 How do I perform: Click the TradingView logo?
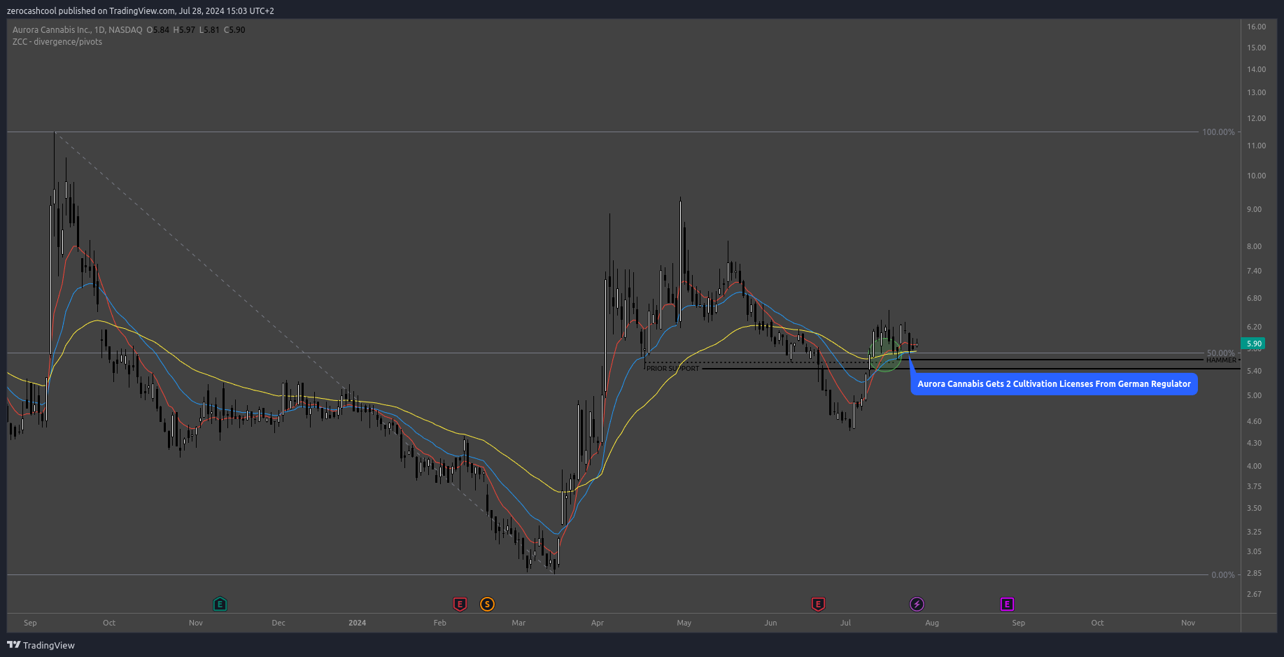(41, 645)
